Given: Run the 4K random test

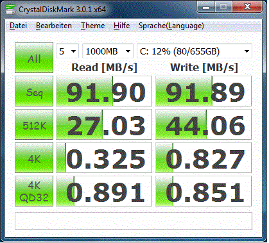Looking at the screenshot, I should [x=34, y=158].
